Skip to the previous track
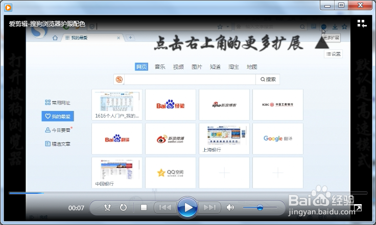 pyautogui.click(x=166, y=208)
